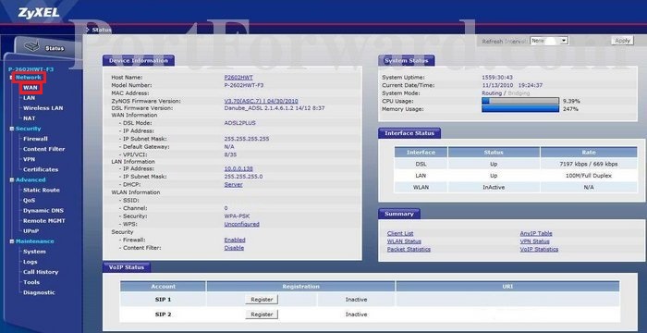The image size is (647, 333).
Task: Open Tools page in sidebar
Action: 31,283
